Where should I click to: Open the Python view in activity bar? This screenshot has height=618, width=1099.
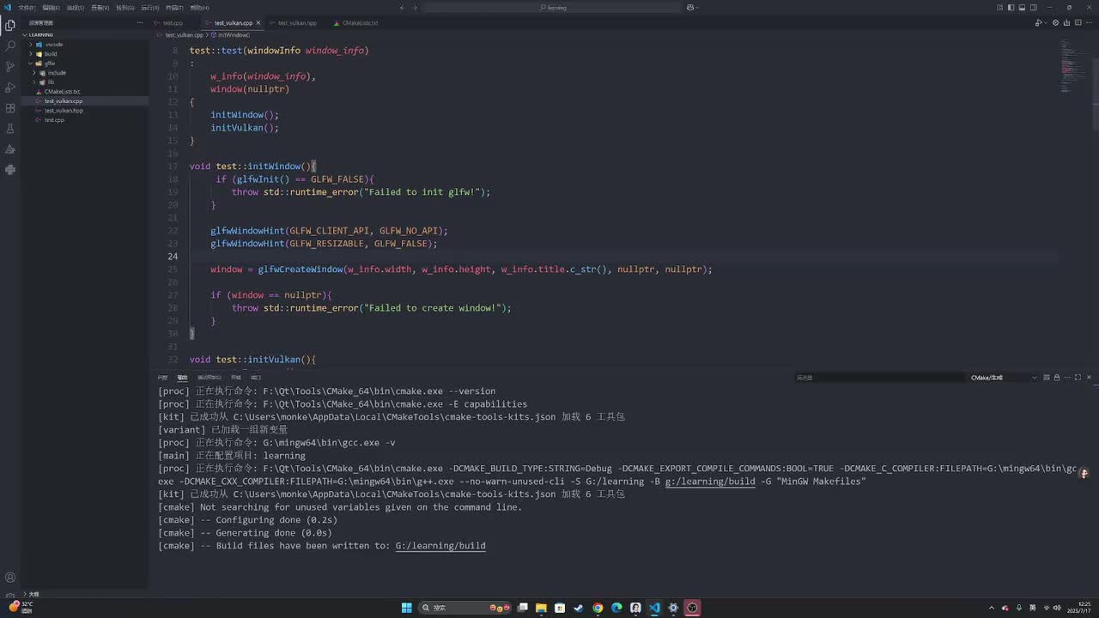point(10,169)
